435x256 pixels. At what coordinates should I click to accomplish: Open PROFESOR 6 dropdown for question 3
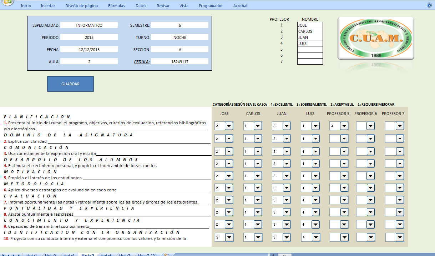370,151
